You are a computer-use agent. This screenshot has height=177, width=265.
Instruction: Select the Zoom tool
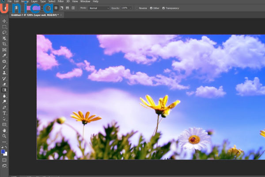[4, 136]
